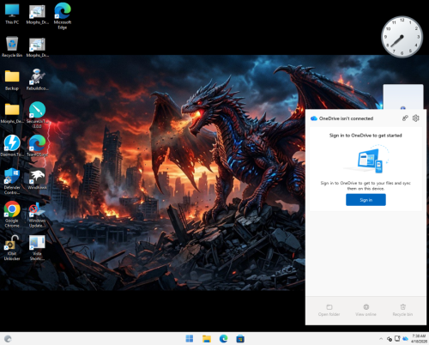Viewport: 429px width, 345px height.
Task: Select the Morphs_De folder on desktop
Action: [x=12, y=113]
